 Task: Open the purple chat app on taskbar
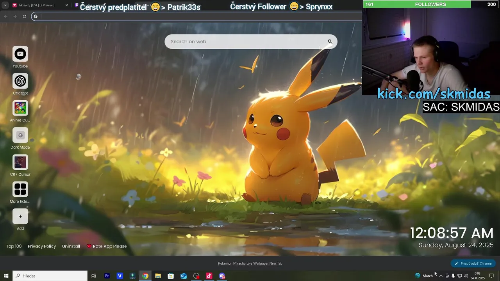[x=222, y=276]
